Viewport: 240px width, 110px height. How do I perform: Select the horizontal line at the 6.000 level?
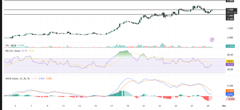(115, 1)
